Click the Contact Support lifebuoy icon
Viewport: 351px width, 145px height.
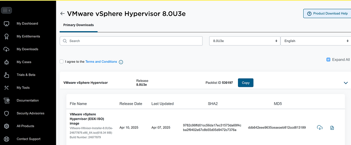[6, 139]
